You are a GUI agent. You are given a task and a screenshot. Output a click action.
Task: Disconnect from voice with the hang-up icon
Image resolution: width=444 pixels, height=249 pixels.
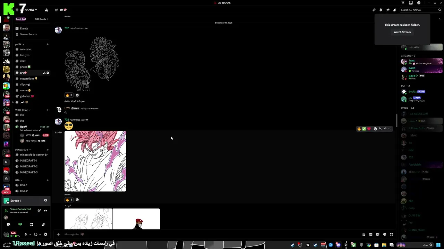coord(45,211)
